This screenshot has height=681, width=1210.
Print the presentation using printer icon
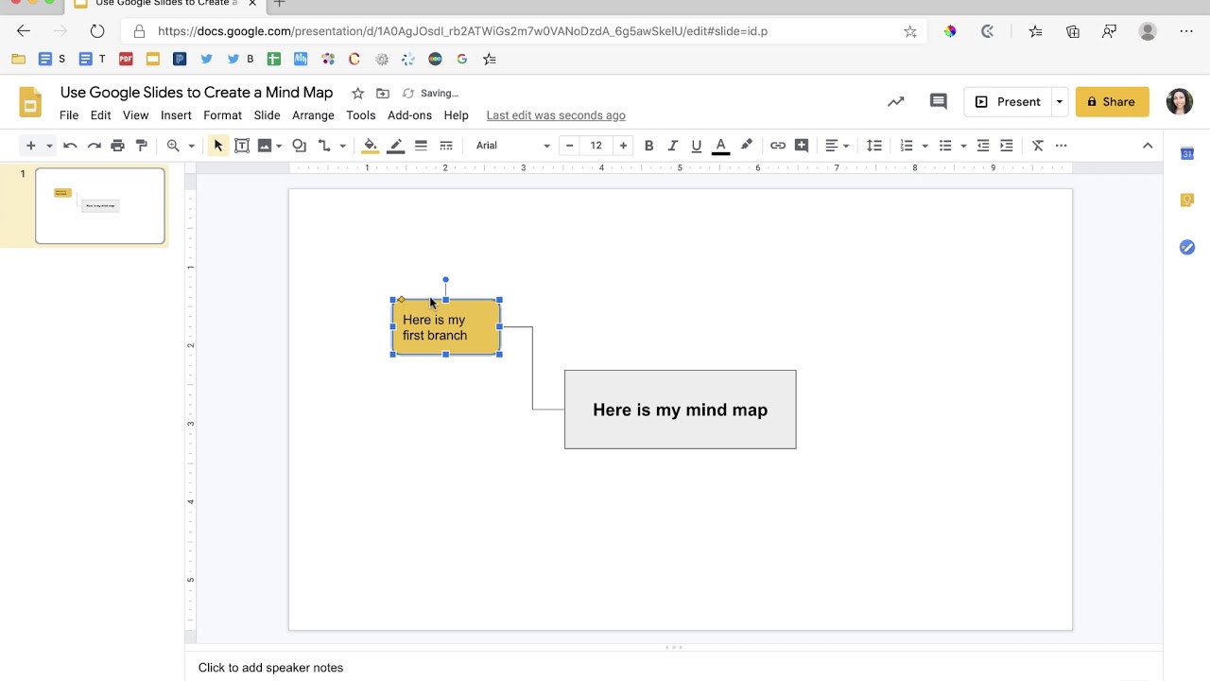click(117, 146)
